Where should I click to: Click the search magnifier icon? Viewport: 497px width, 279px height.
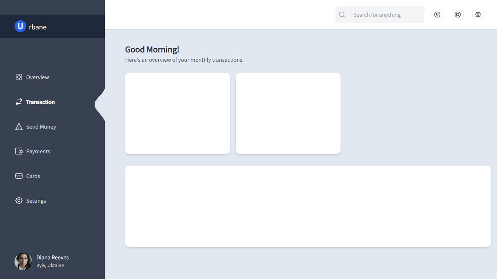342,15
